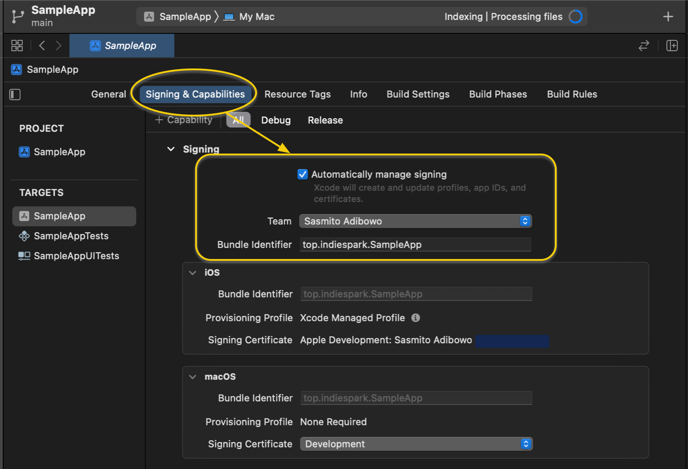The height and width of the screenshot is (469, 688).
Task: Open the Build Settings tab
Action: click(x=418, y=94)
